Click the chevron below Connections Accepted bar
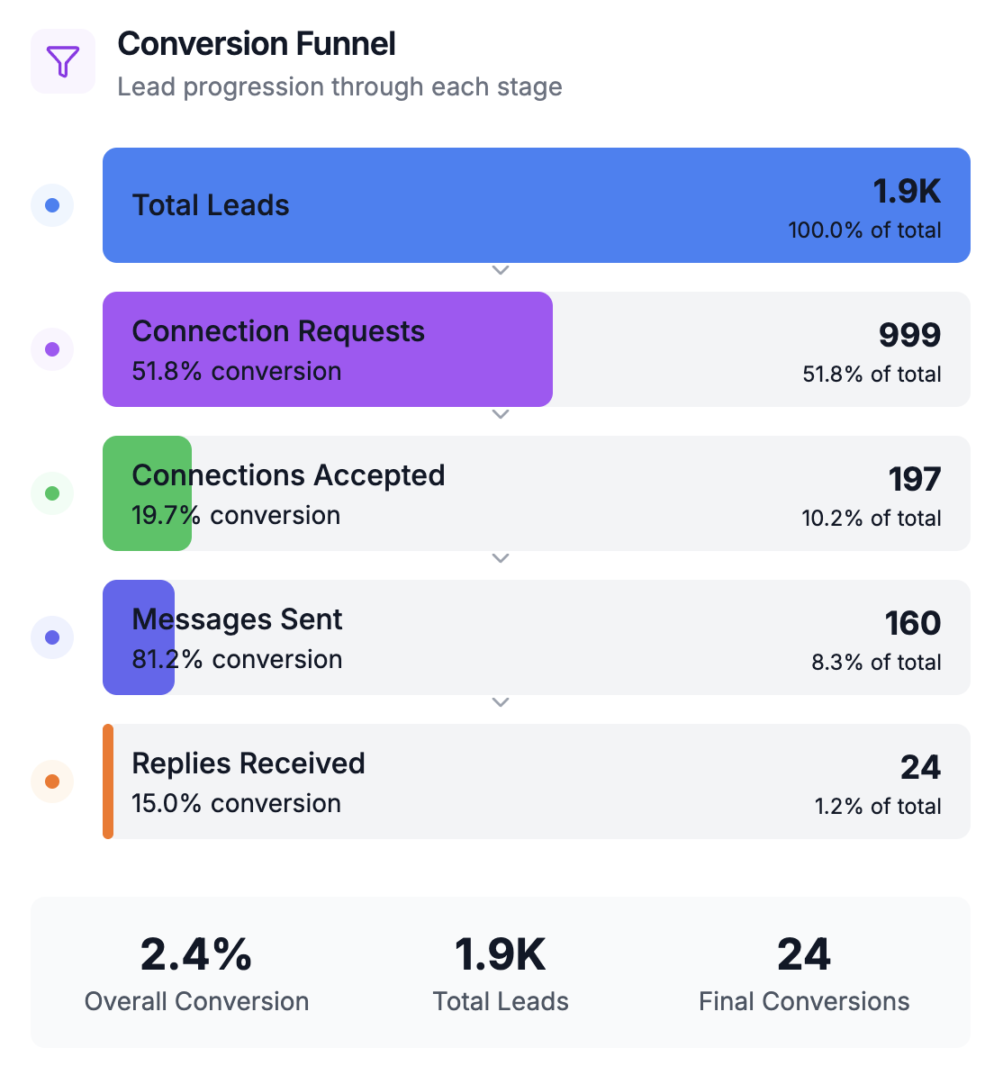Screen dimensions: 1003x1084 501,558
